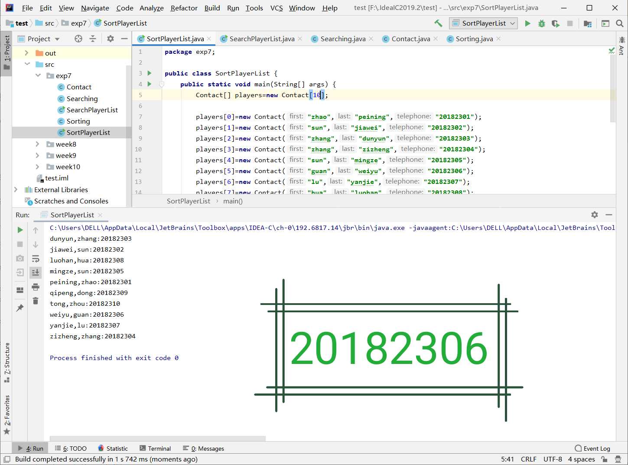Image resolution: width=628 pixels, height=465 pixels.
Task: Rerun program in Run panel
Action: pos(20,230)
